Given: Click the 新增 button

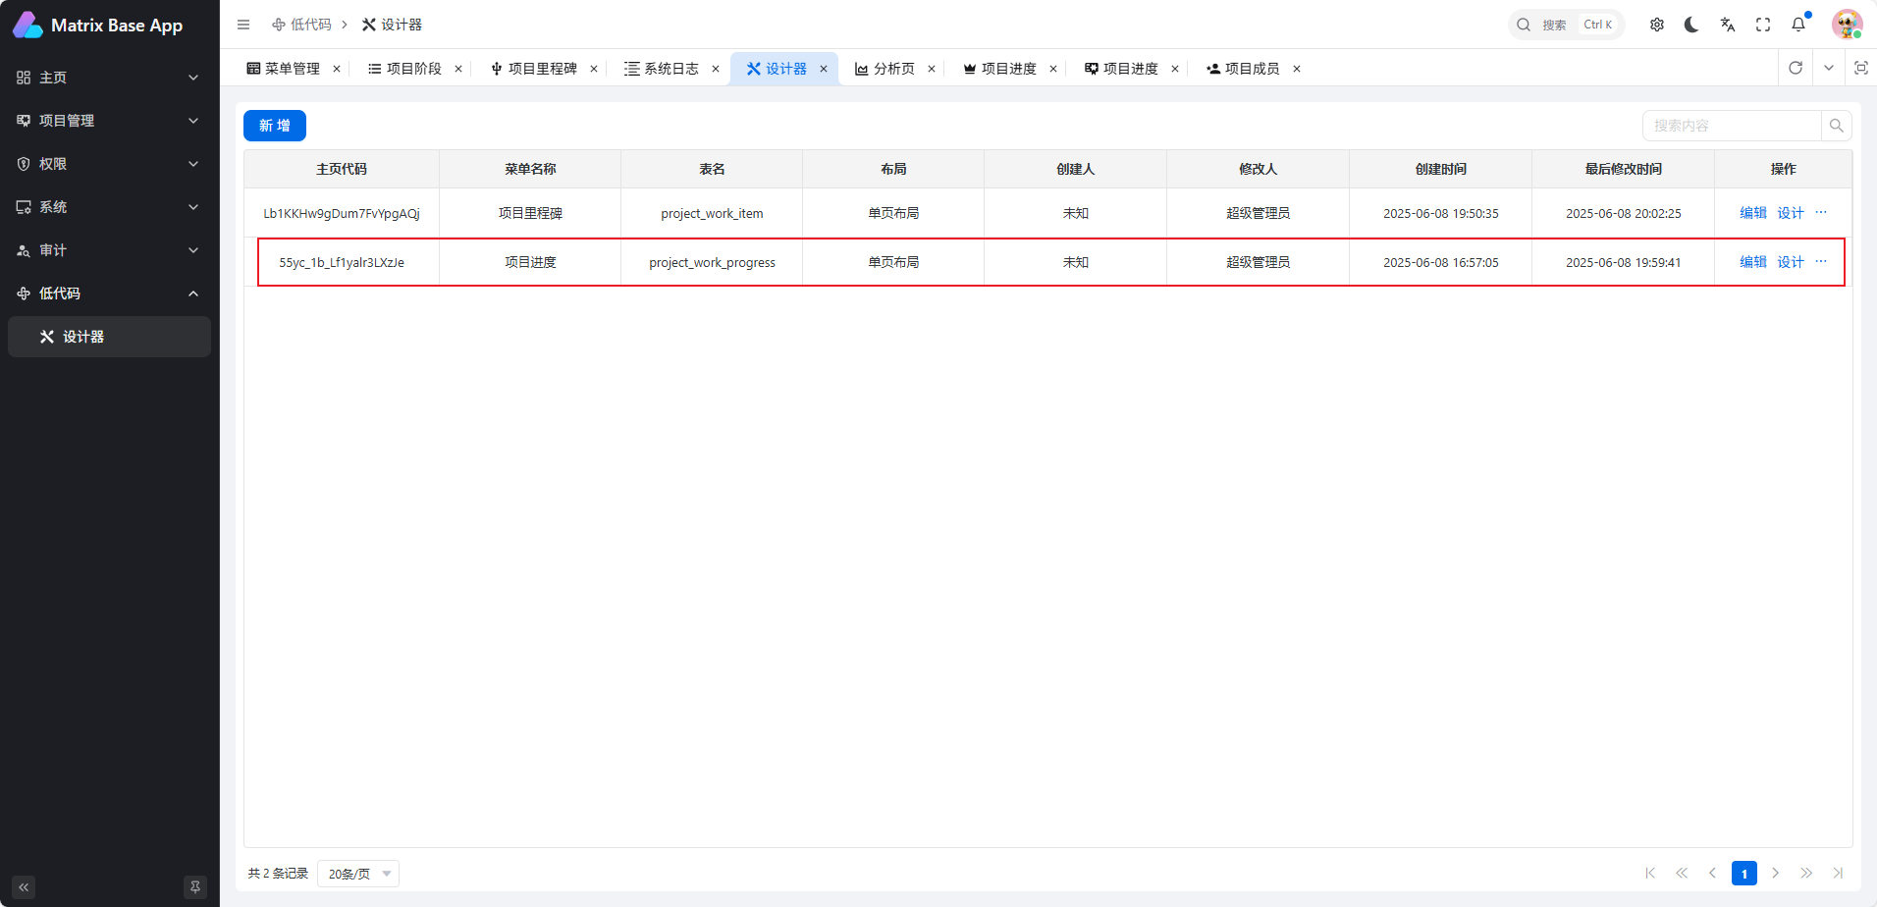Looking at the screenshot, I should (275, 126).
